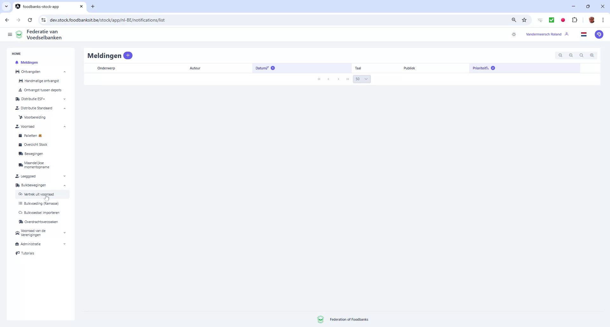Open the Vandermeersch Roland profile link

point(543,34)
